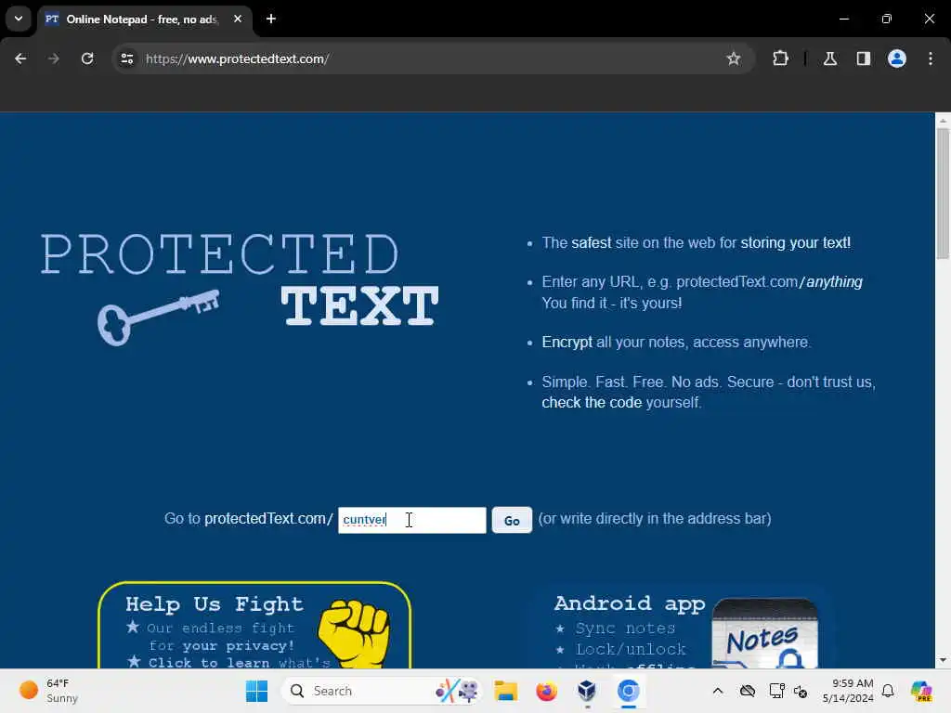Viewport: 951px width, 713px height.
Task: Click the muted volume tray icon
Action: click(x=801, y=691)
